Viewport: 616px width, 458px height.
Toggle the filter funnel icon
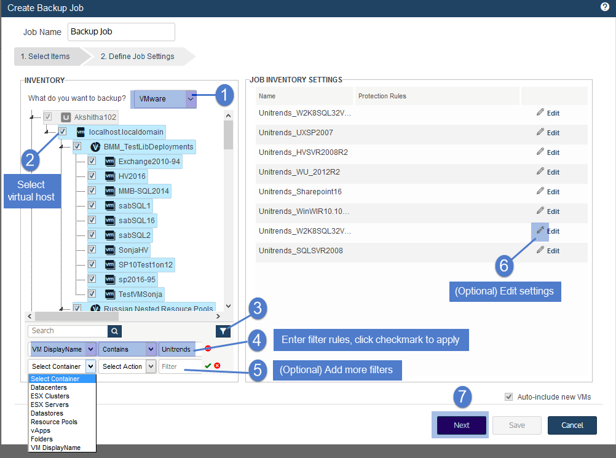(x=223, y=331)
